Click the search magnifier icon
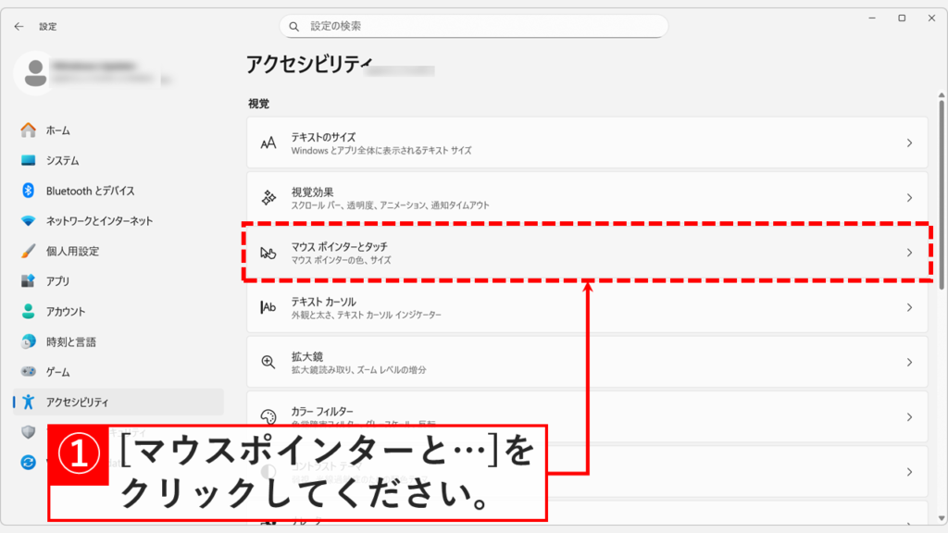This screenshot has width=948, height=533. pos(294,27)
